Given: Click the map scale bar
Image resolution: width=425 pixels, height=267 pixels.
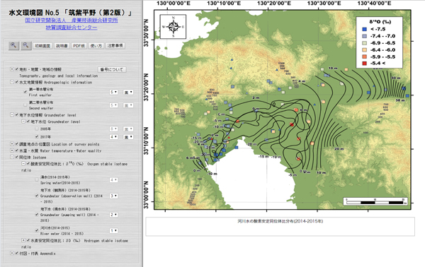Looking at the screenshot, I should [375, 201].
